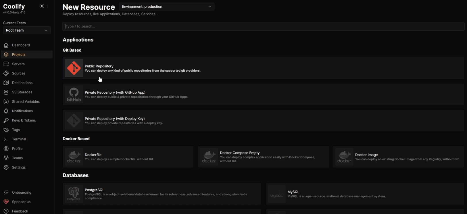Click the GitHub logo for Private Repository
467x214 pixels.
(x=74, y=95)
